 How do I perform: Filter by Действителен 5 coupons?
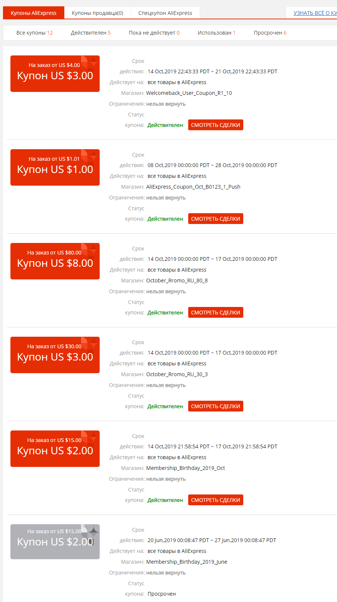point(91,33)
